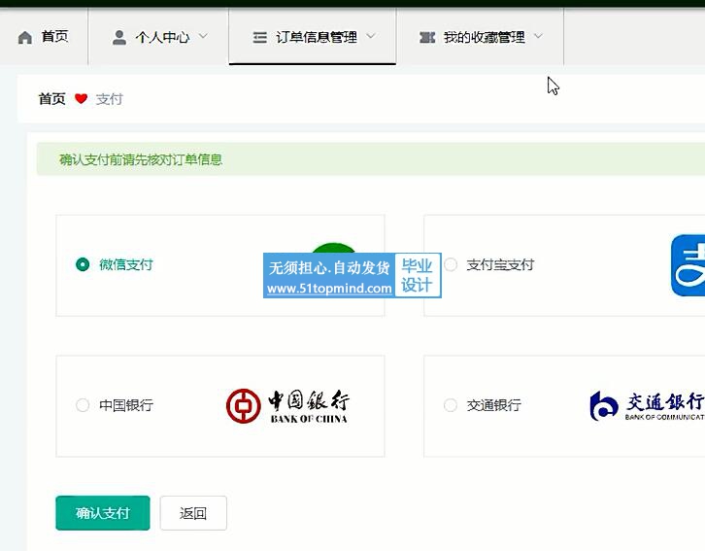Click the list icon beside 订单信息管理
Image resolution: width=705 pixels, height=551 pixels.
pyautogui.click(x=260, y=37)
